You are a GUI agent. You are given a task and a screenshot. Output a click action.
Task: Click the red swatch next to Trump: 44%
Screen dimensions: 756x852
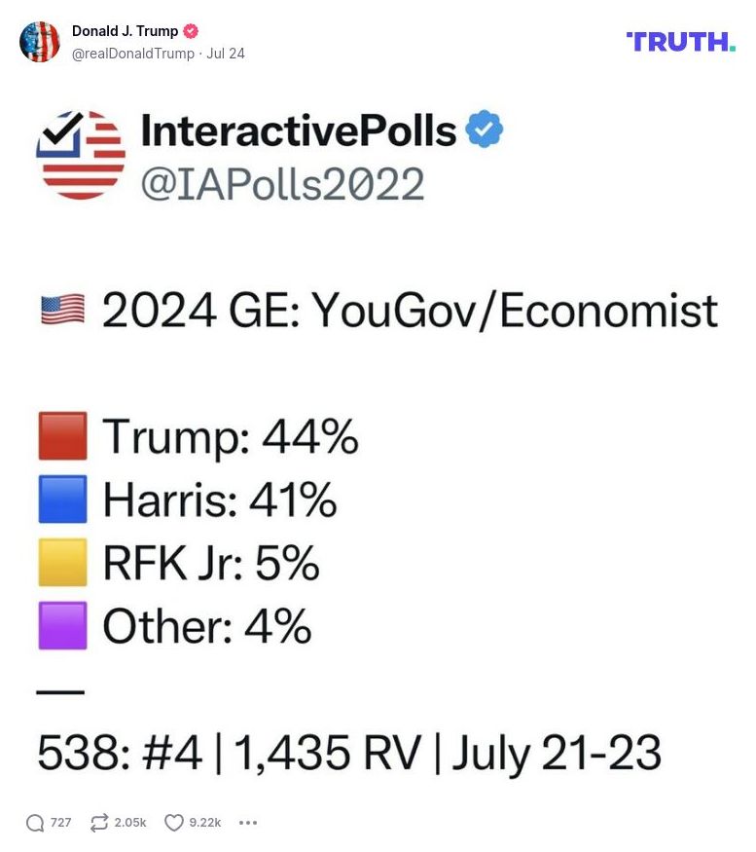(60, 437)
